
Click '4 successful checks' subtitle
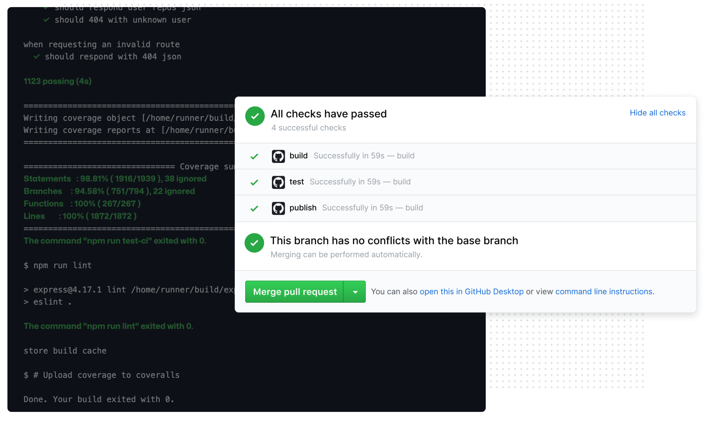pos(309,128)
